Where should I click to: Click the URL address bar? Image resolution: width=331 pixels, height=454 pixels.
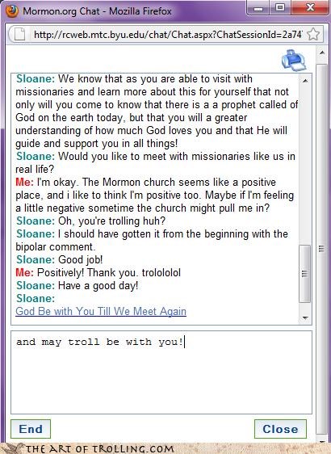pyautogui.click(x=168, y=35)
